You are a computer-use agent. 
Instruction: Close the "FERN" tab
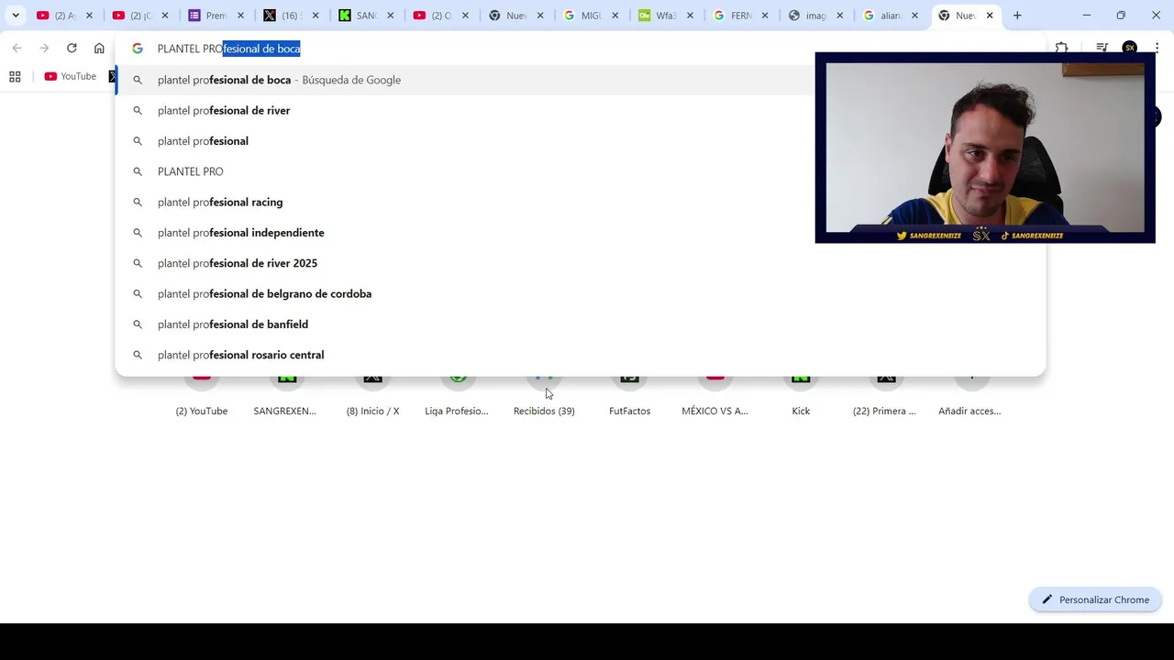click(x=765, y=16)
